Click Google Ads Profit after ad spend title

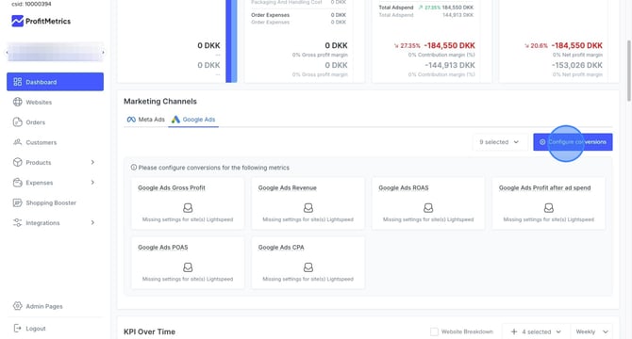pos(544,187)
